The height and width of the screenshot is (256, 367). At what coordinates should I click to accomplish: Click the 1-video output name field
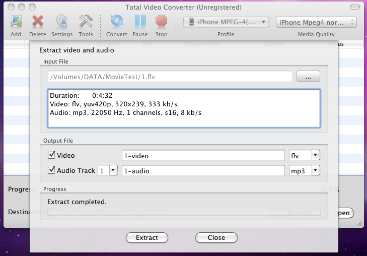point(203,156)
